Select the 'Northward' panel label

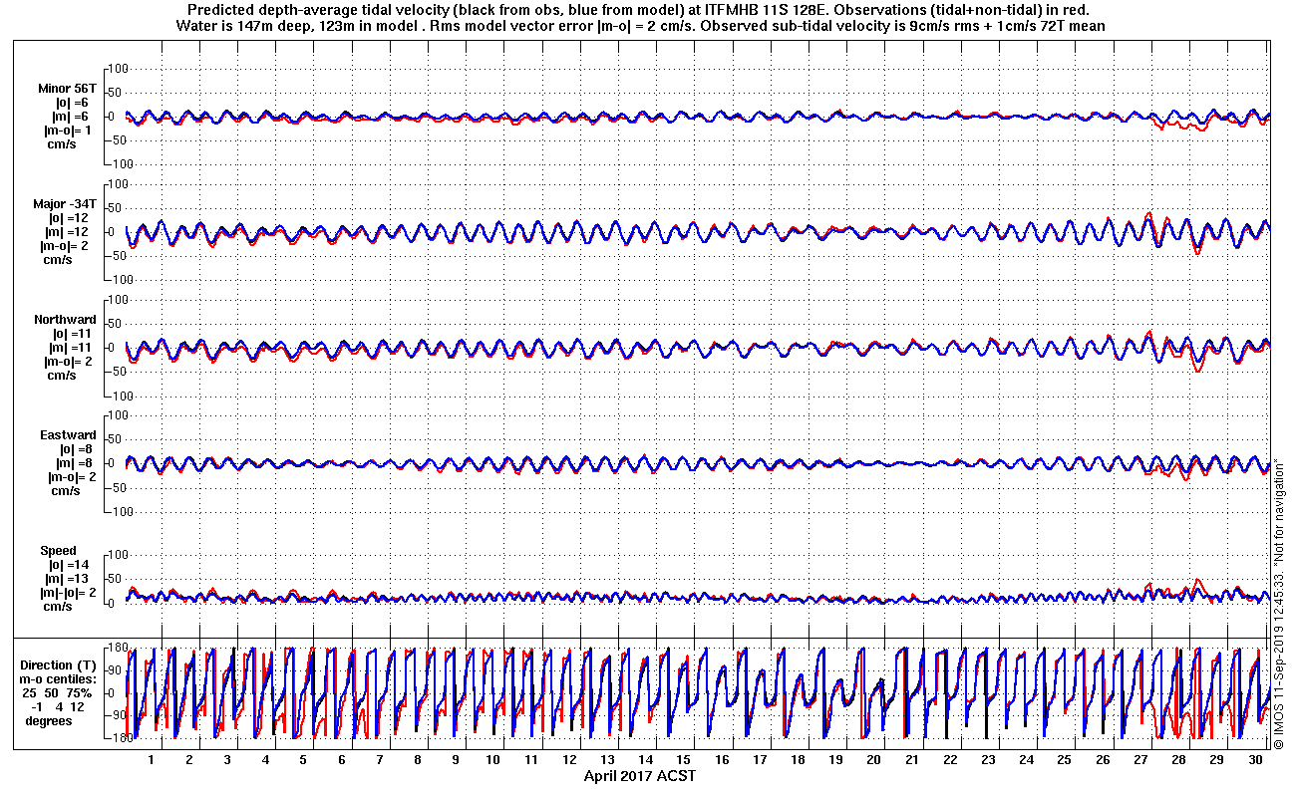pos(65,319)
